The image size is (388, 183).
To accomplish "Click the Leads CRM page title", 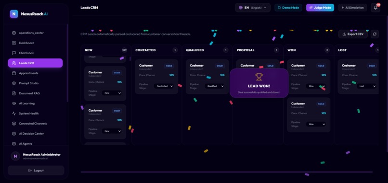I will tap(89, 8).
